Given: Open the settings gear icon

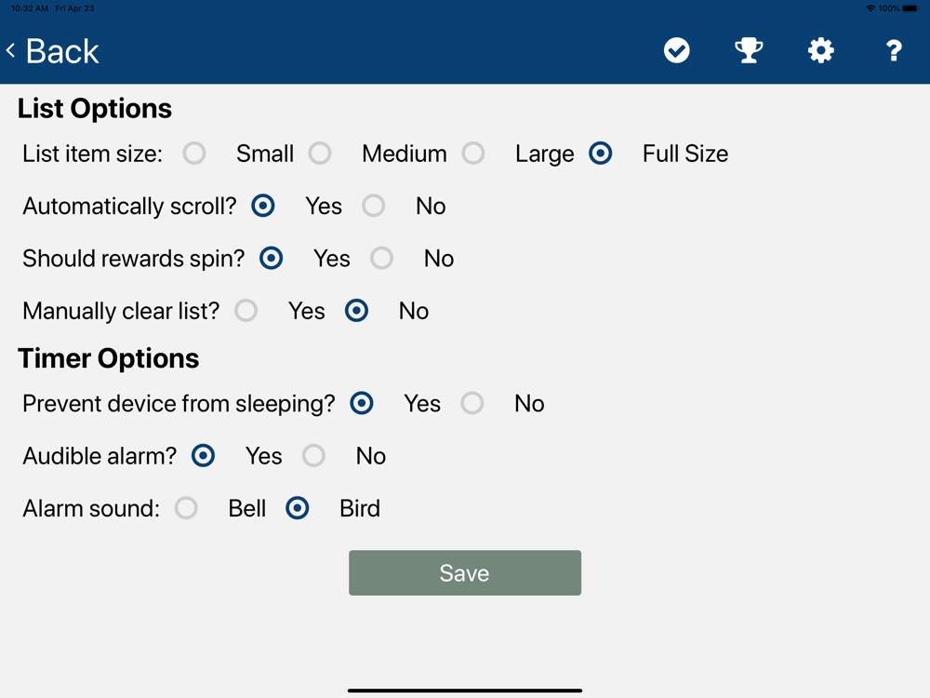Looking at the screenshot, I should point(821,50).
